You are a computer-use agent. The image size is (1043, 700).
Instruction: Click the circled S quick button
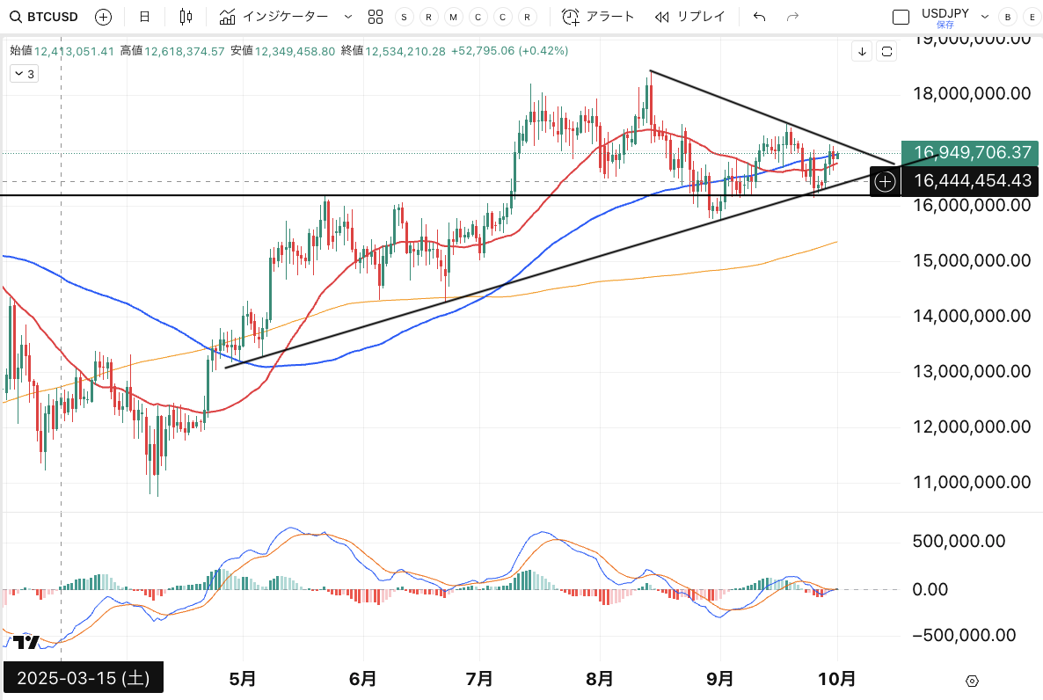[x=404, y=18]
